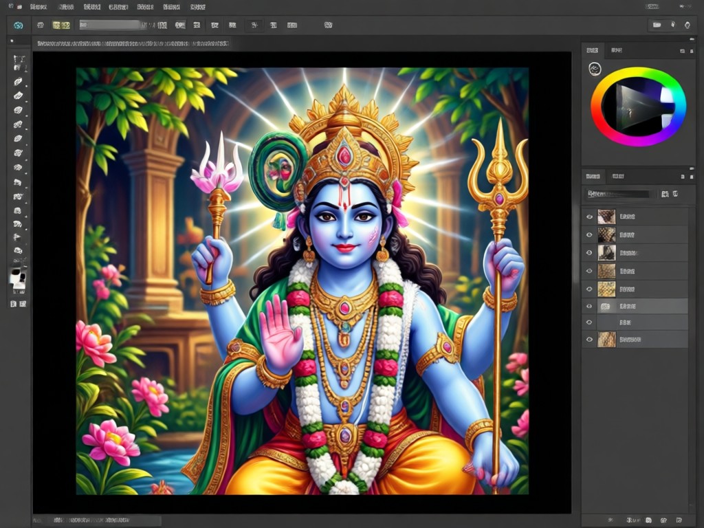Open the third menu in the menu bar
Image resolution: width=704 pixels, height=528 pixels.
[93, 7]
